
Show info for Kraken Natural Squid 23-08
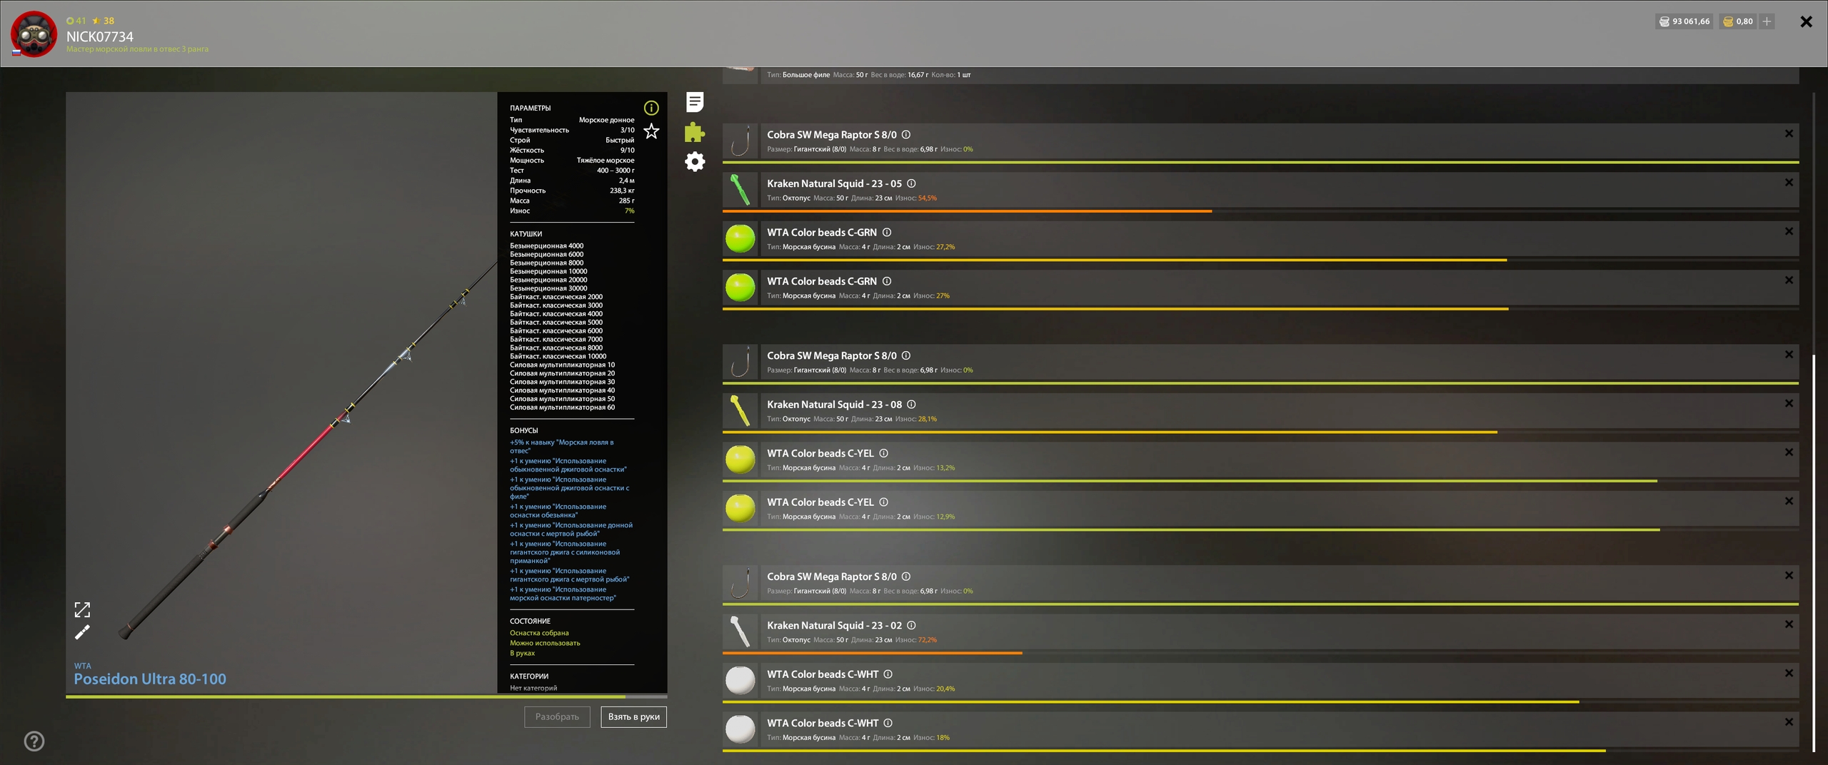pos(911,405)
